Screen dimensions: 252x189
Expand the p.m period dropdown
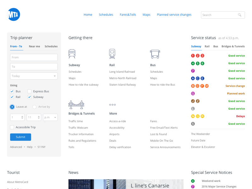pyautogui.click(x=50, y=117)
